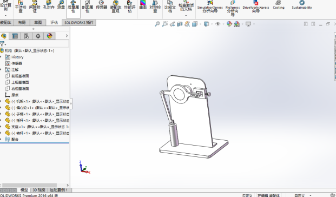Switch to the SOLIDWORKS 插件 tab

pos(79,22)
